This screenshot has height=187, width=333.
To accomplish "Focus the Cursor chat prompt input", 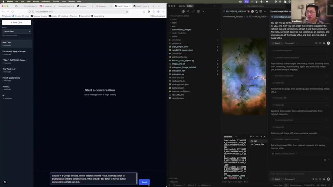I will pos(300,174).
